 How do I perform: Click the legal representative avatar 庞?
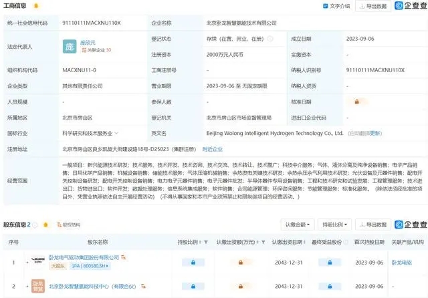pos(70,46)
